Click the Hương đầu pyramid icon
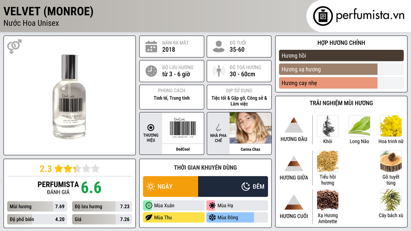This screenshot has height=231, width=411. coord(294,125)
